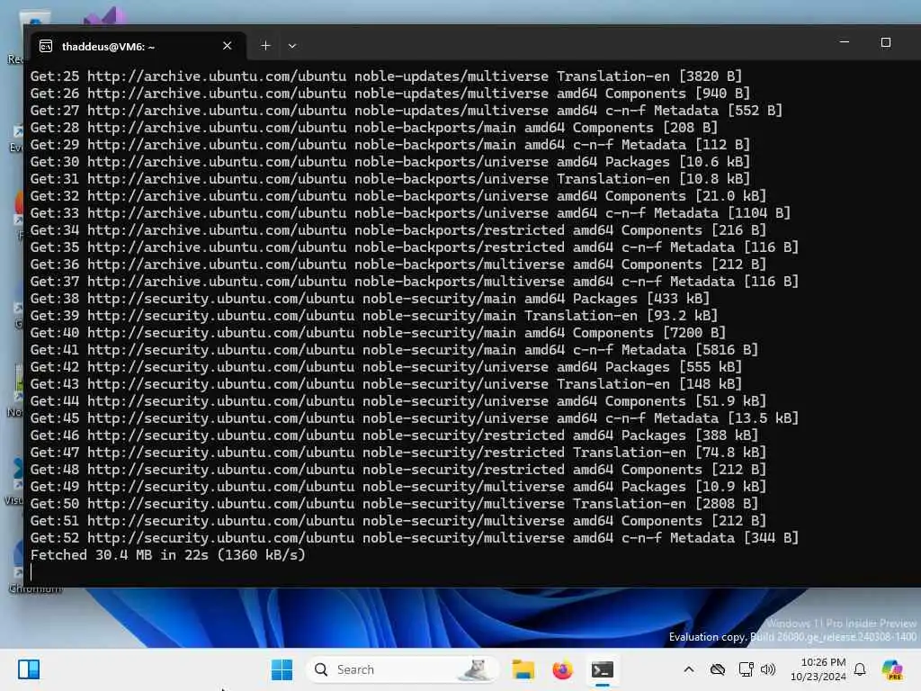Select the thaddeus@VM6 terminal tab
Viewport: 921px width, 691px height.
[137, 46]
